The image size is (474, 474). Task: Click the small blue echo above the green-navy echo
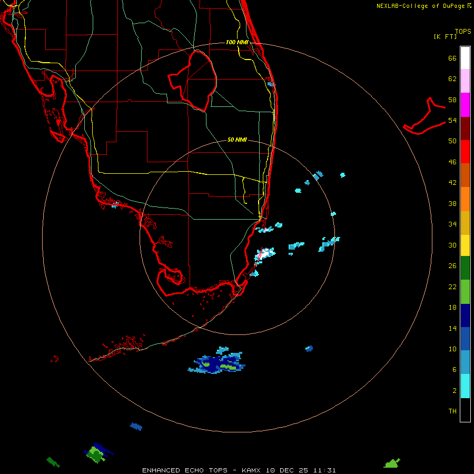coord(136,427)
